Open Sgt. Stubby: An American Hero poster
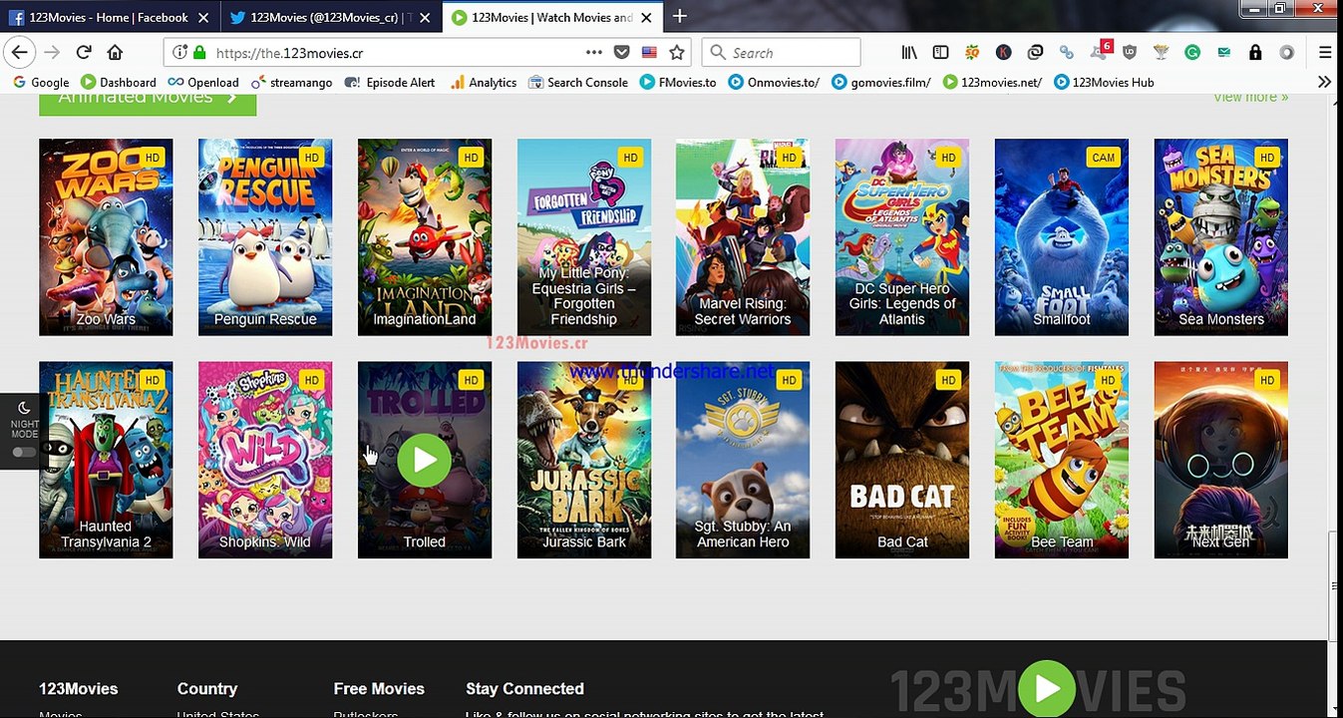Screen dimensions: 1343x718 (x=743, y=460)
